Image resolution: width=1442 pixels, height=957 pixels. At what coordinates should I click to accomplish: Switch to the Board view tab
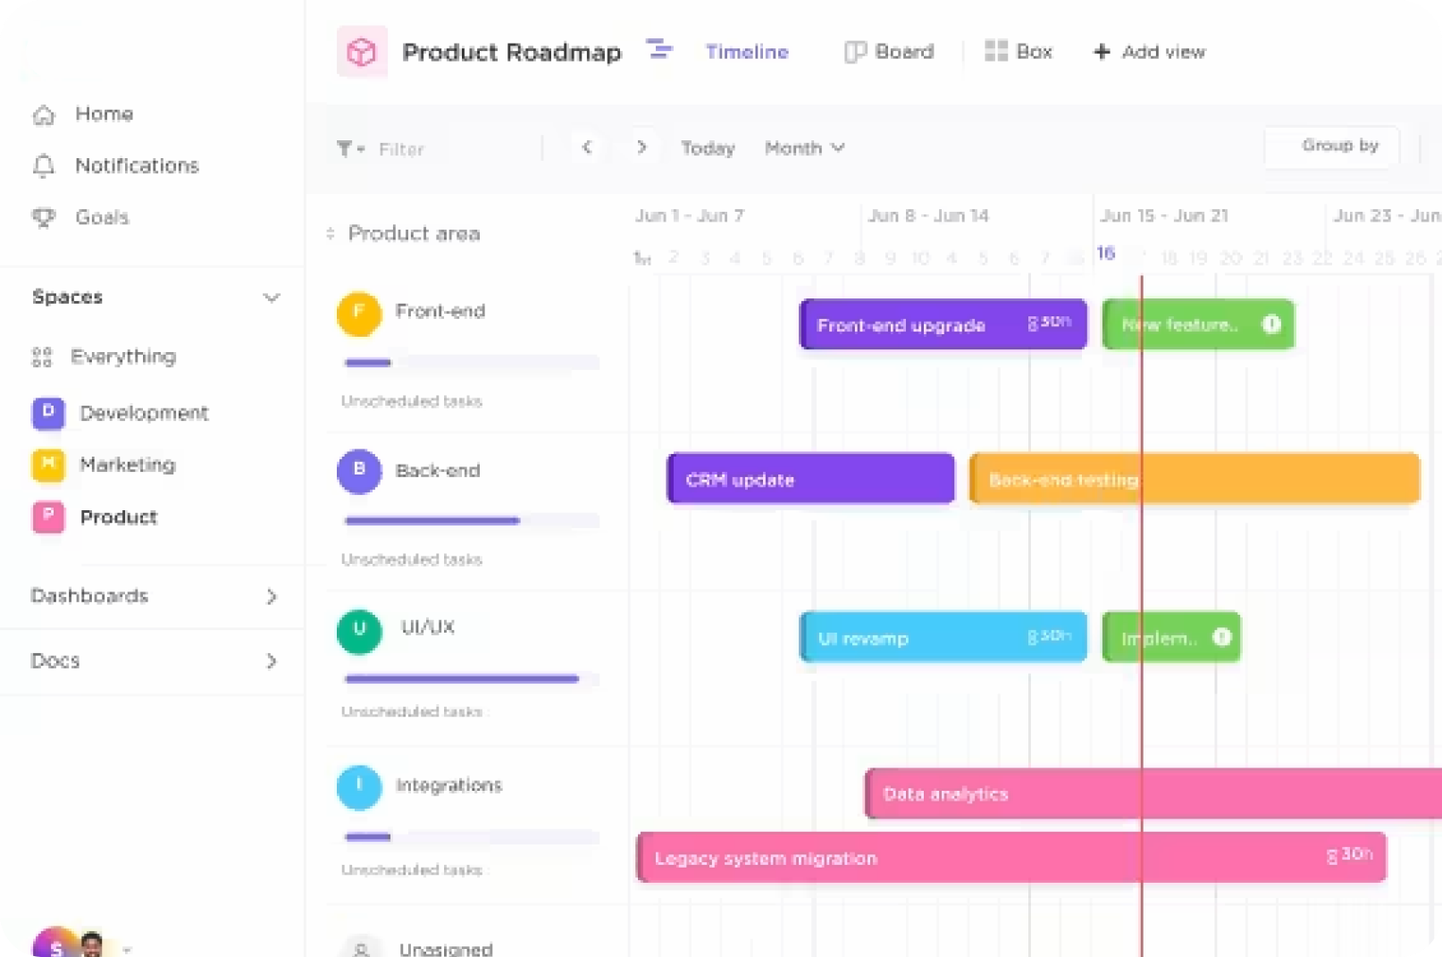tap(889, 52)
